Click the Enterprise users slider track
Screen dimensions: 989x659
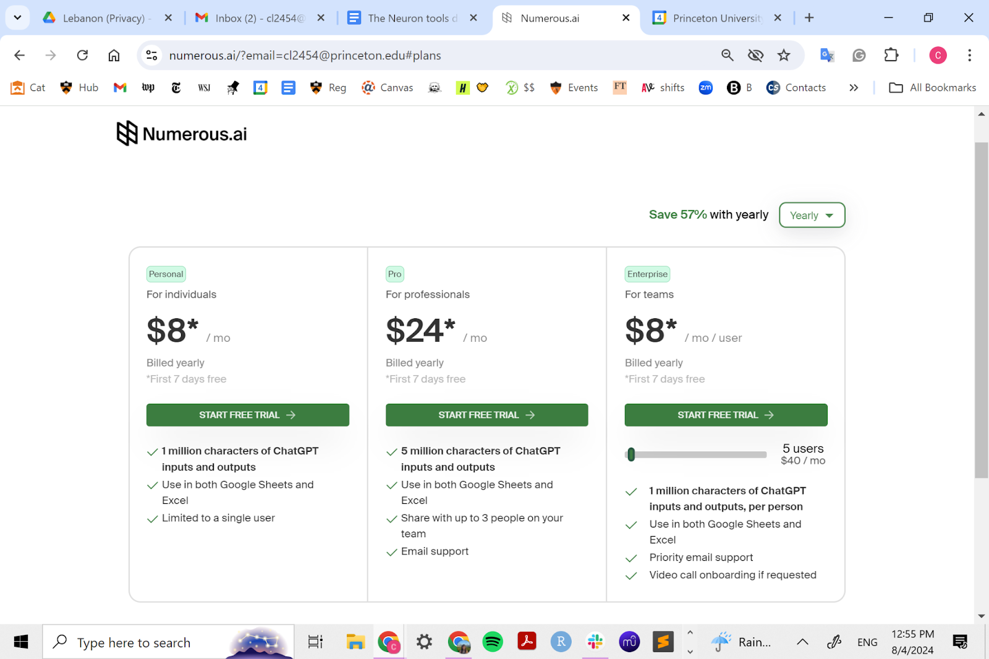click(696, 454)
